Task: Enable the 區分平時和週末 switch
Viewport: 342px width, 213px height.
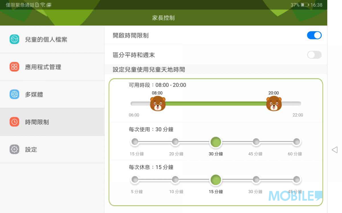Action: 314,55
